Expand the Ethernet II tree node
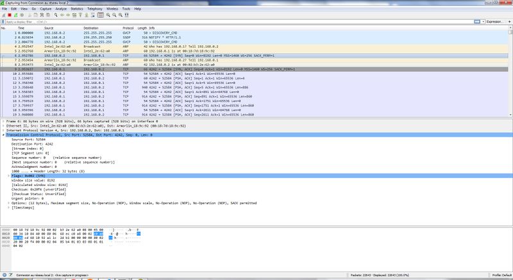 coord(2,125)
